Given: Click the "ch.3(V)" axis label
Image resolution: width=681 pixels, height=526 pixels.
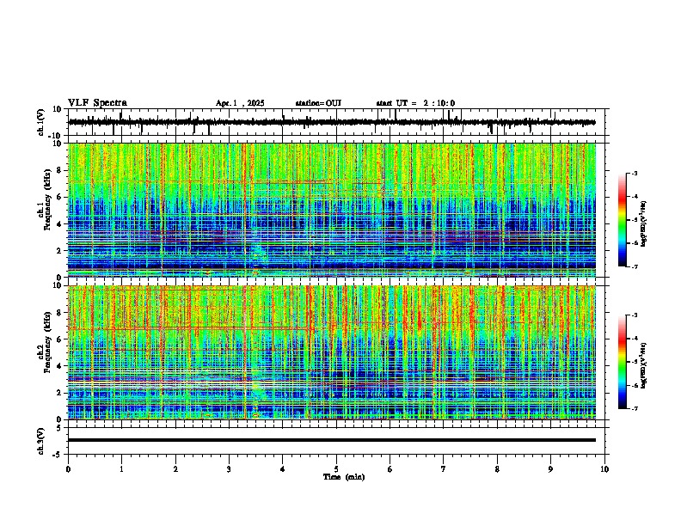Looking at the screenshot, I should click(x=40, y=441).
